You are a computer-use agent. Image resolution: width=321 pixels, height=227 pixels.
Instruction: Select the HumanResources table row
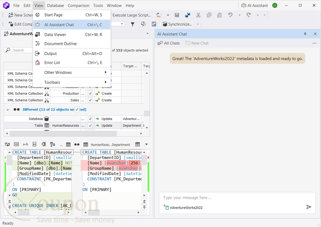point(74,126)
